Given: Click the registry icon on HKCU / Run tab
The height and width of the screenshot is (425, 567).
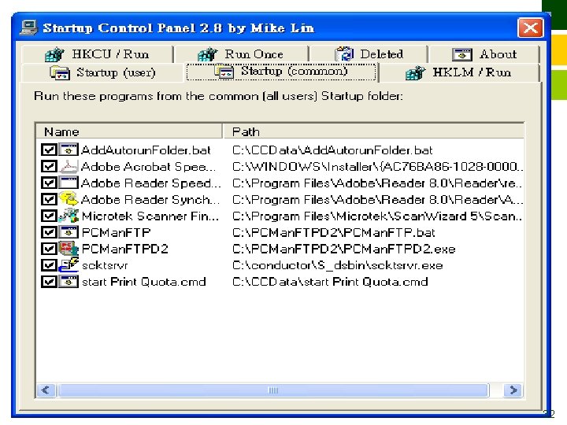Looking at the screenshot, I should point(54,54).
